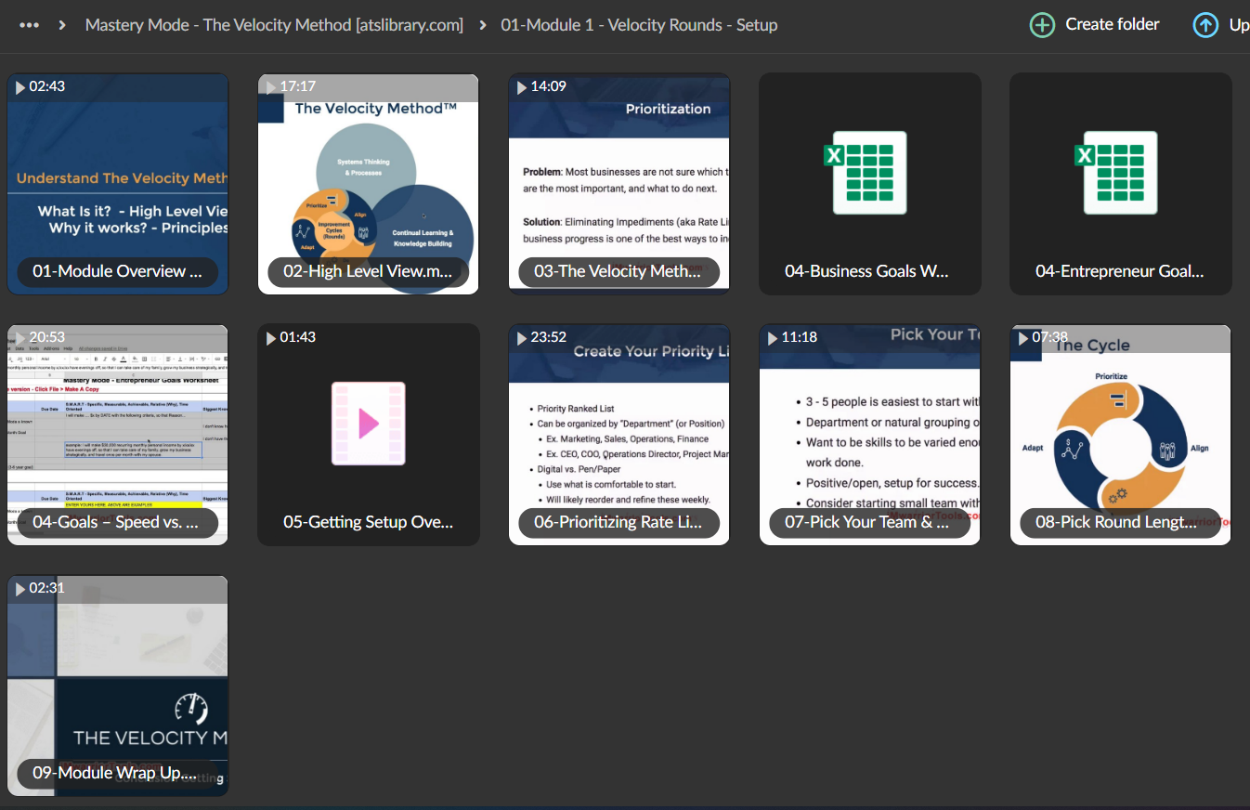Click play icon on 09-Module Wrap Up video

click(20, 589)
